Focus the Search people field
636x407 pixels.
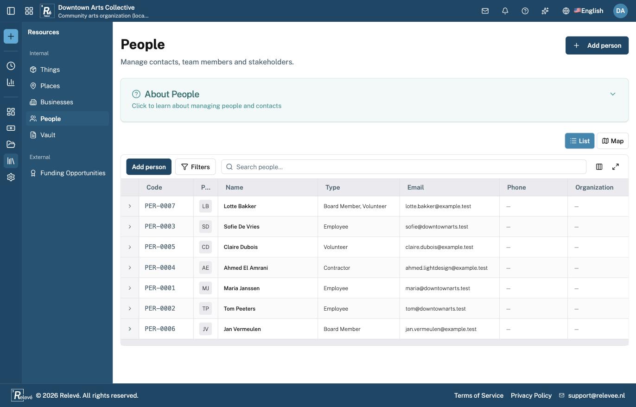[x=404, y=167]
